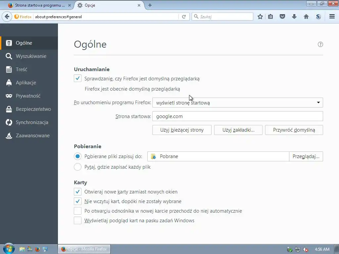Open the Synchronizacja preferences section

coord(29,122)
